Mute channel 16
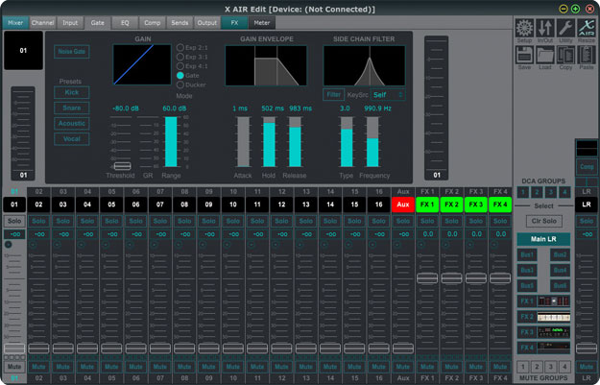This screenshot has width=600, height=385. point(378,367)
